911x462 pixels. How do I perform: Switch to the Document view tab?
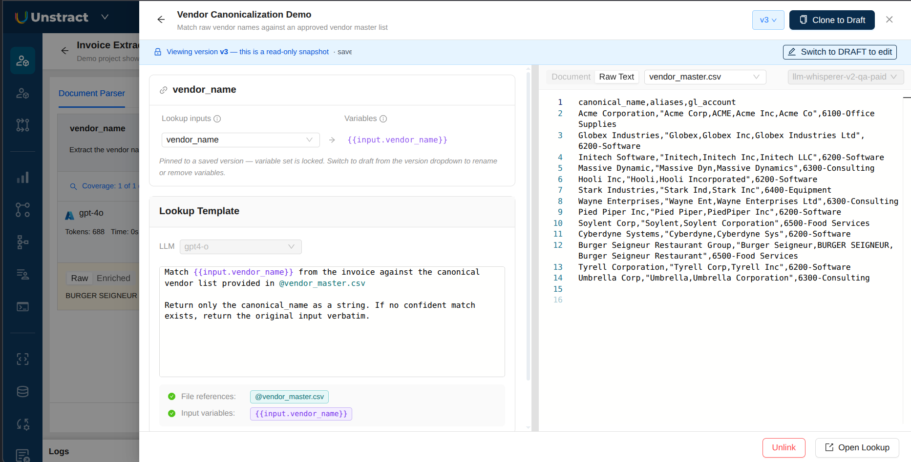coord(571,77)
